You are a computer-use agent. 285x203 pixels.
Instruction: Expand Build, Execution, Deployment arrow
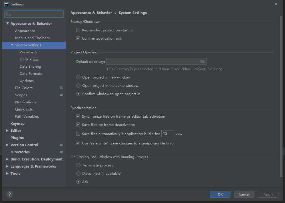pos(7,159)
